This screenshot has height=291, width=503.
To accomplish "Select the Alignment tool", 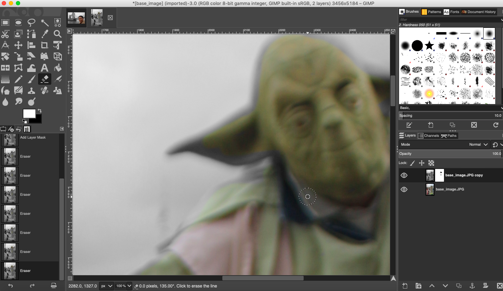I will pyautogui.click(x=31, y=45).
